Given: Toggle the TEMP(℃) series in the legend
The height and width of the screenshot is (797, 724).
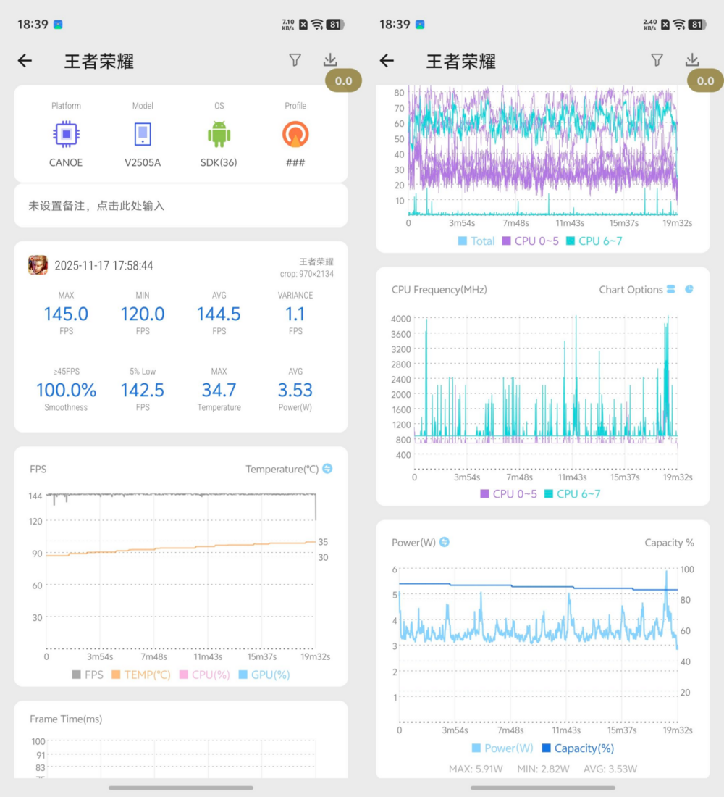Looking at the screenshot, I should (x=140, y=675).
